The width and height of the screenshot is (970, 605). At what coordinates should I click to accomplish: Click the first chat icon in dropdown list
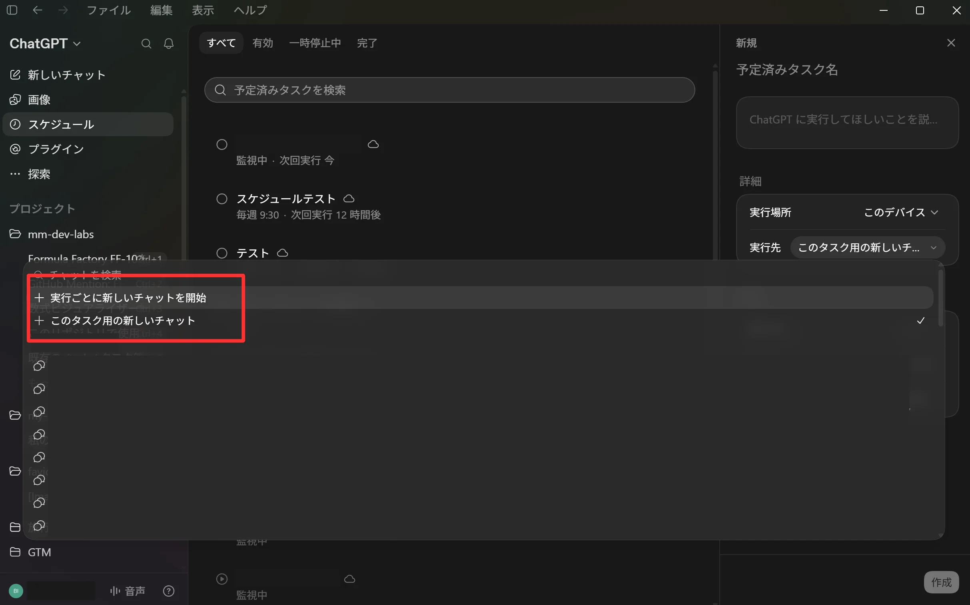39,366
